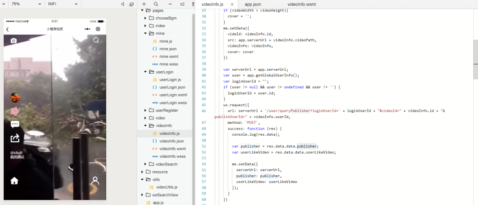
Task: Click line number 46 in the gutter
Action: pos(204,111)
